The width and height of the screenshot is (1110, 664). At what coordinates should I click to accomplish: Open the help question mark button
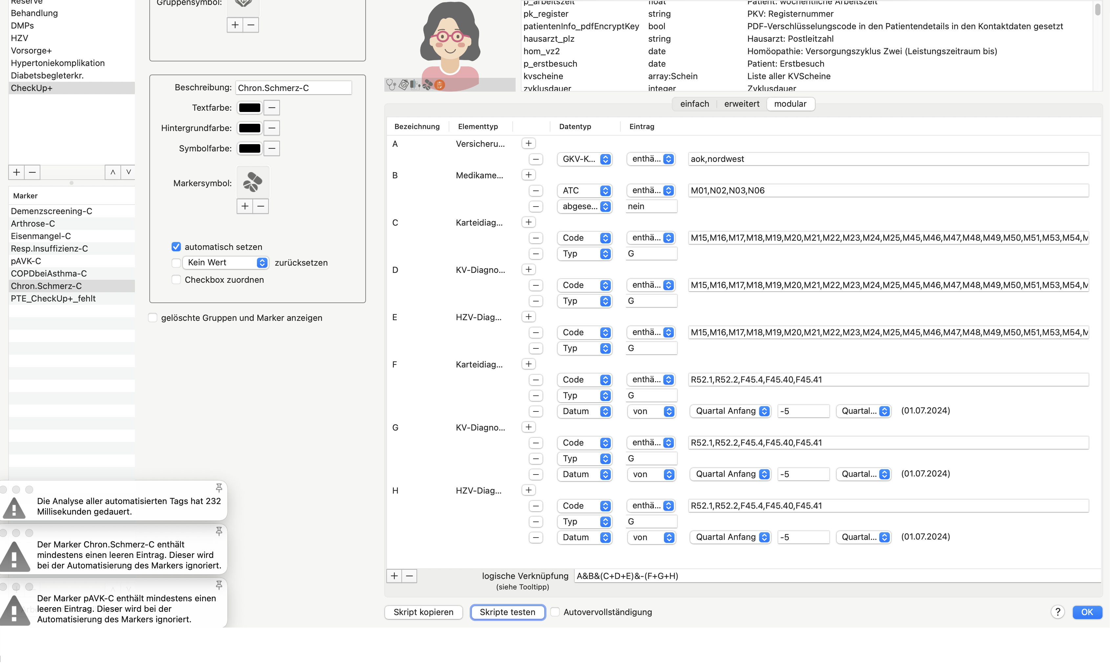[1058, 612]
